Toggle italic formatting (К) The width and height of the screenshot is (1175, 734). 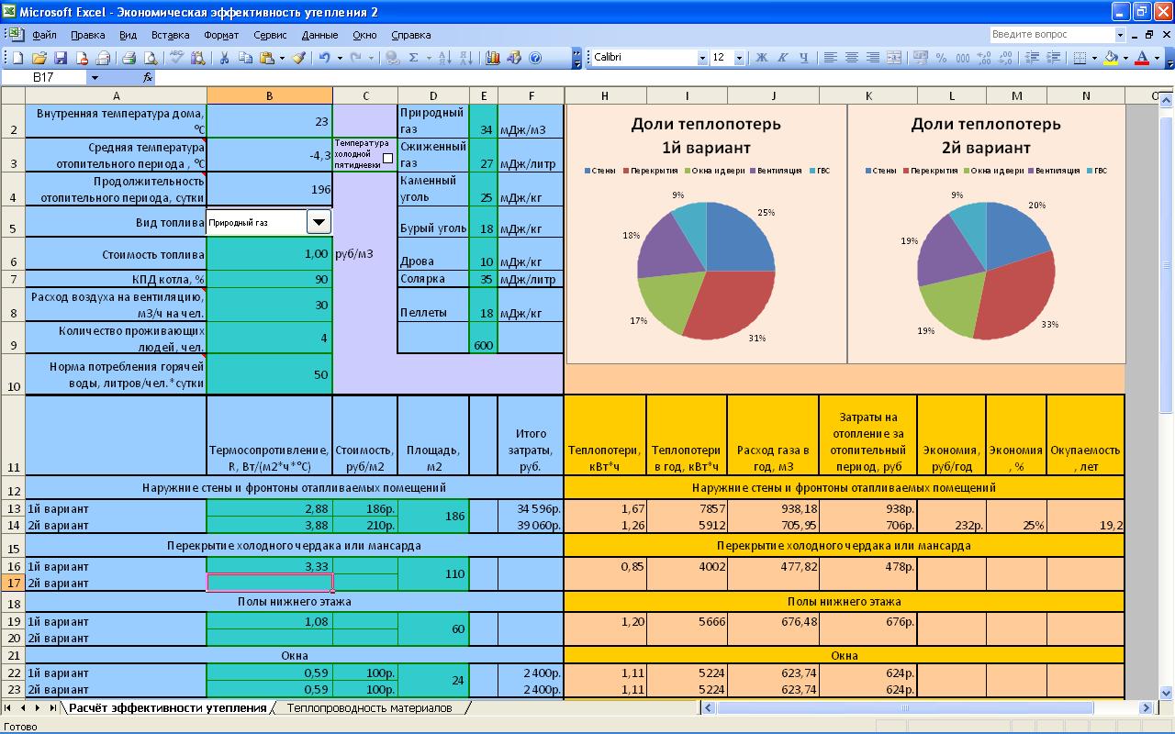(782, 58)
